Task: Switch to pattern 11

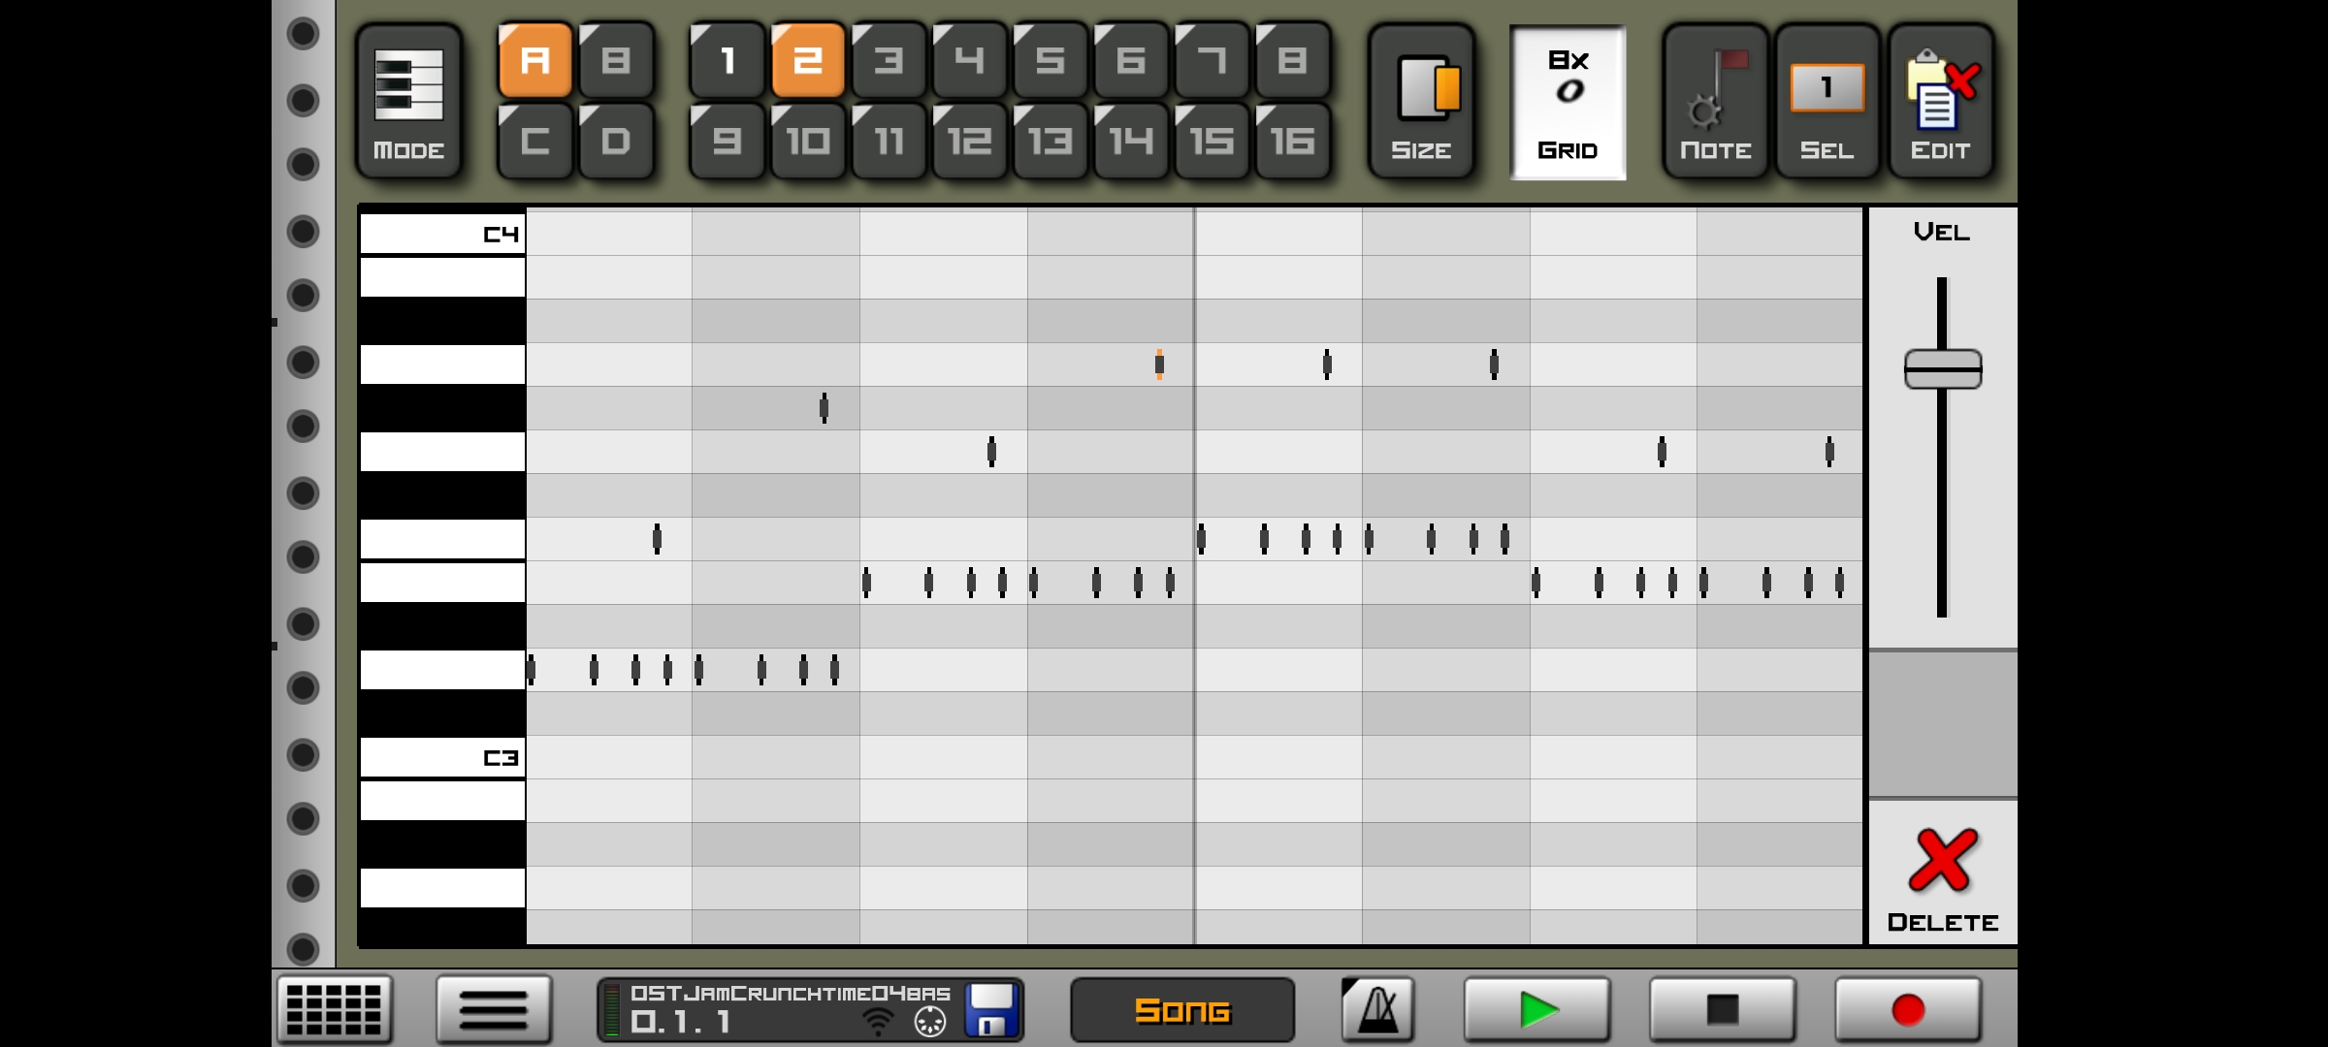Action: 889,142
